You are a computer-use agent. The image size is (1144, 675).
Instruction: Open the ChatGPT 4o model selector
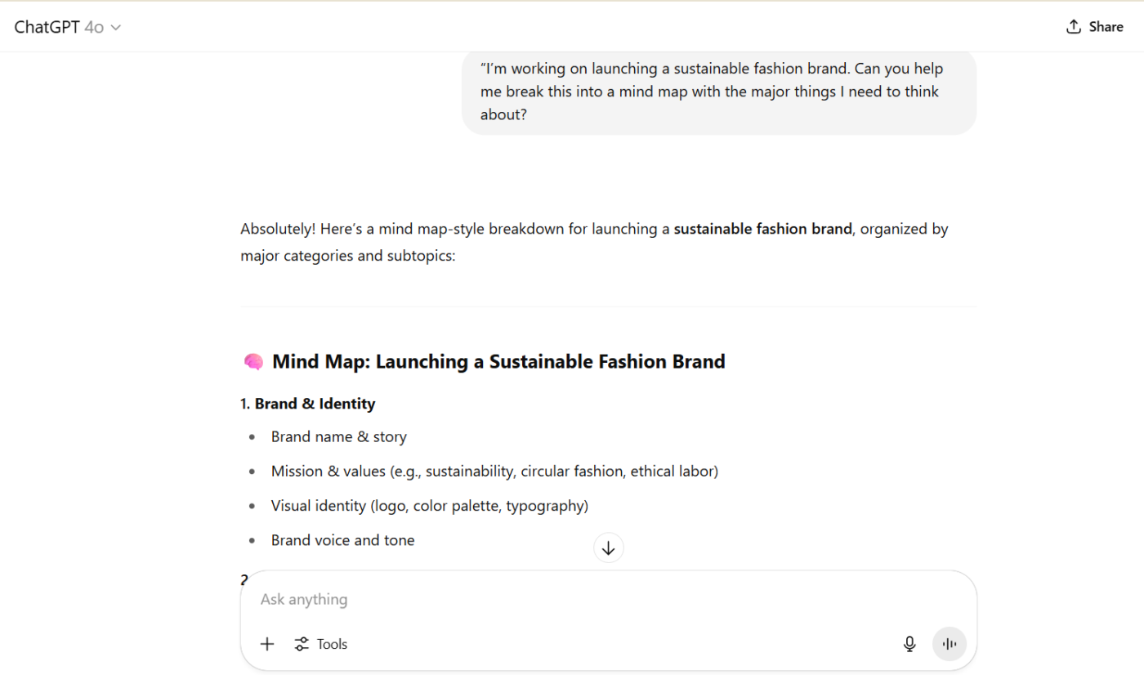pos(67,27)
